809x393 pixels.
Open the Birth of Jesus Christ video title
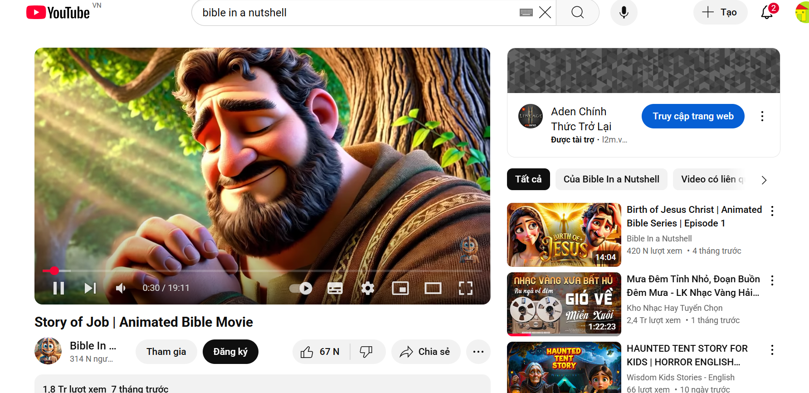[694, 216]
